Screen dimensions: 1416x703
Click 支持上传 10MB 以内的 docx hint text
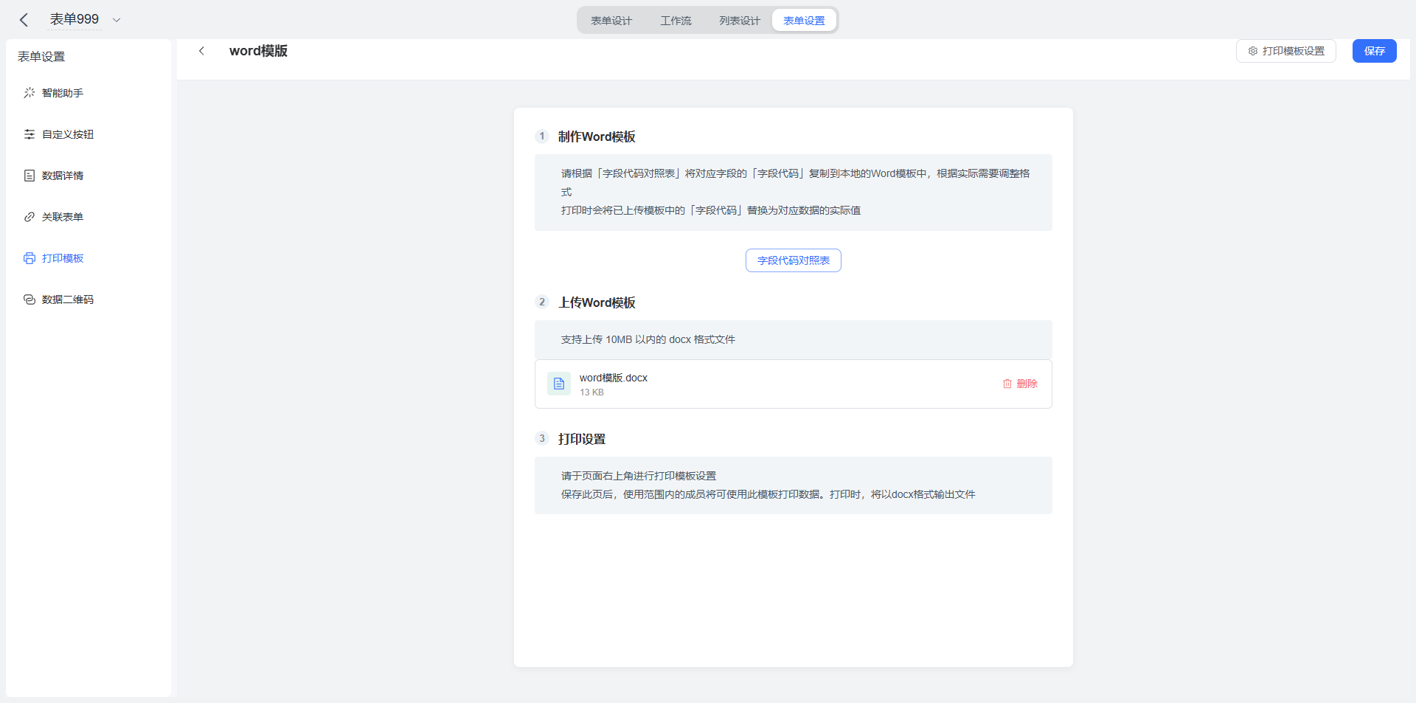click(x=648, y=339)
